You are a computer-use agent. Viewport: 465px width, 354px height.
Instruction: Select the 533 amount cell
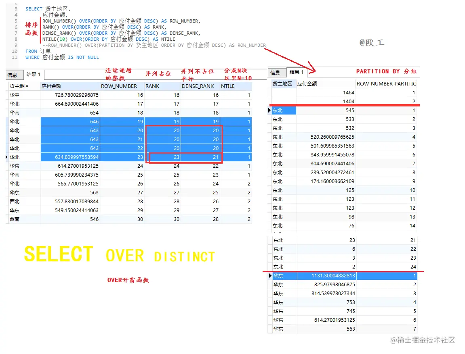tap(326, 119)
